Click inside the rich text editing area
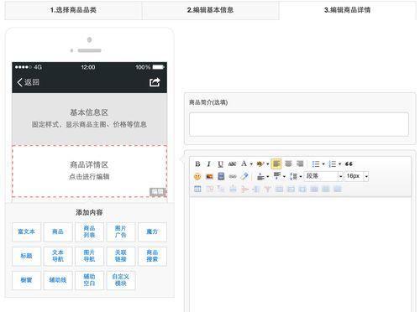Screen dimensions: 420x312 300,254
